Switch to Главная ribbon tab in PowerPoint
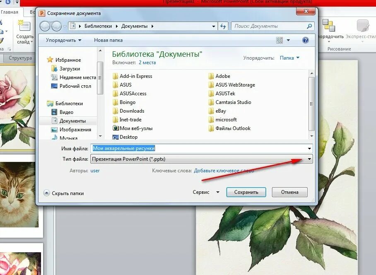The height and width of the screenshot is (275, 376). click(x=10, y=12)
